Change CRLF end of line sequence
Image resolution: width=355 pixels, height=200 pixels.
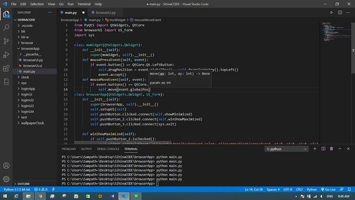pos(299,189)
